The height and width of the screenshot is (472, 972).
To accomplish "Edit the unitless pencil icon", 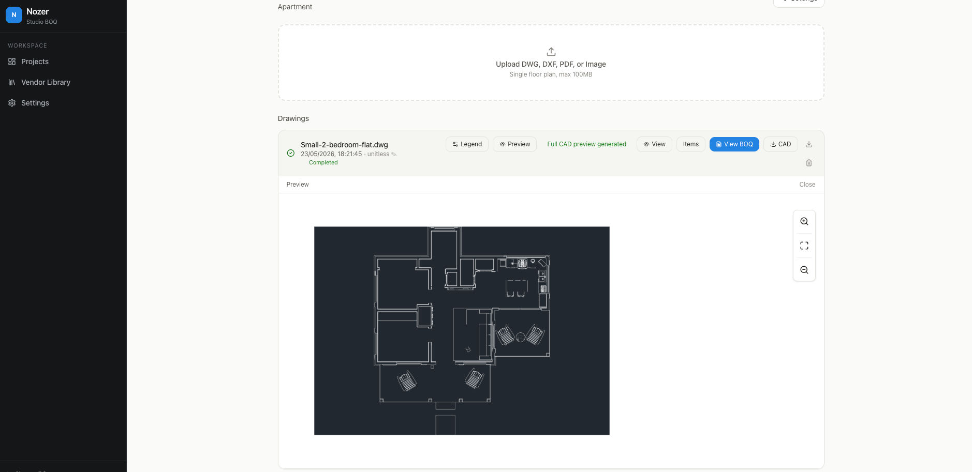I will tap(394, 154).
